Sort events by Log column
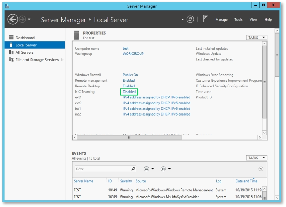286x207 pixels. tap(219, 181)
